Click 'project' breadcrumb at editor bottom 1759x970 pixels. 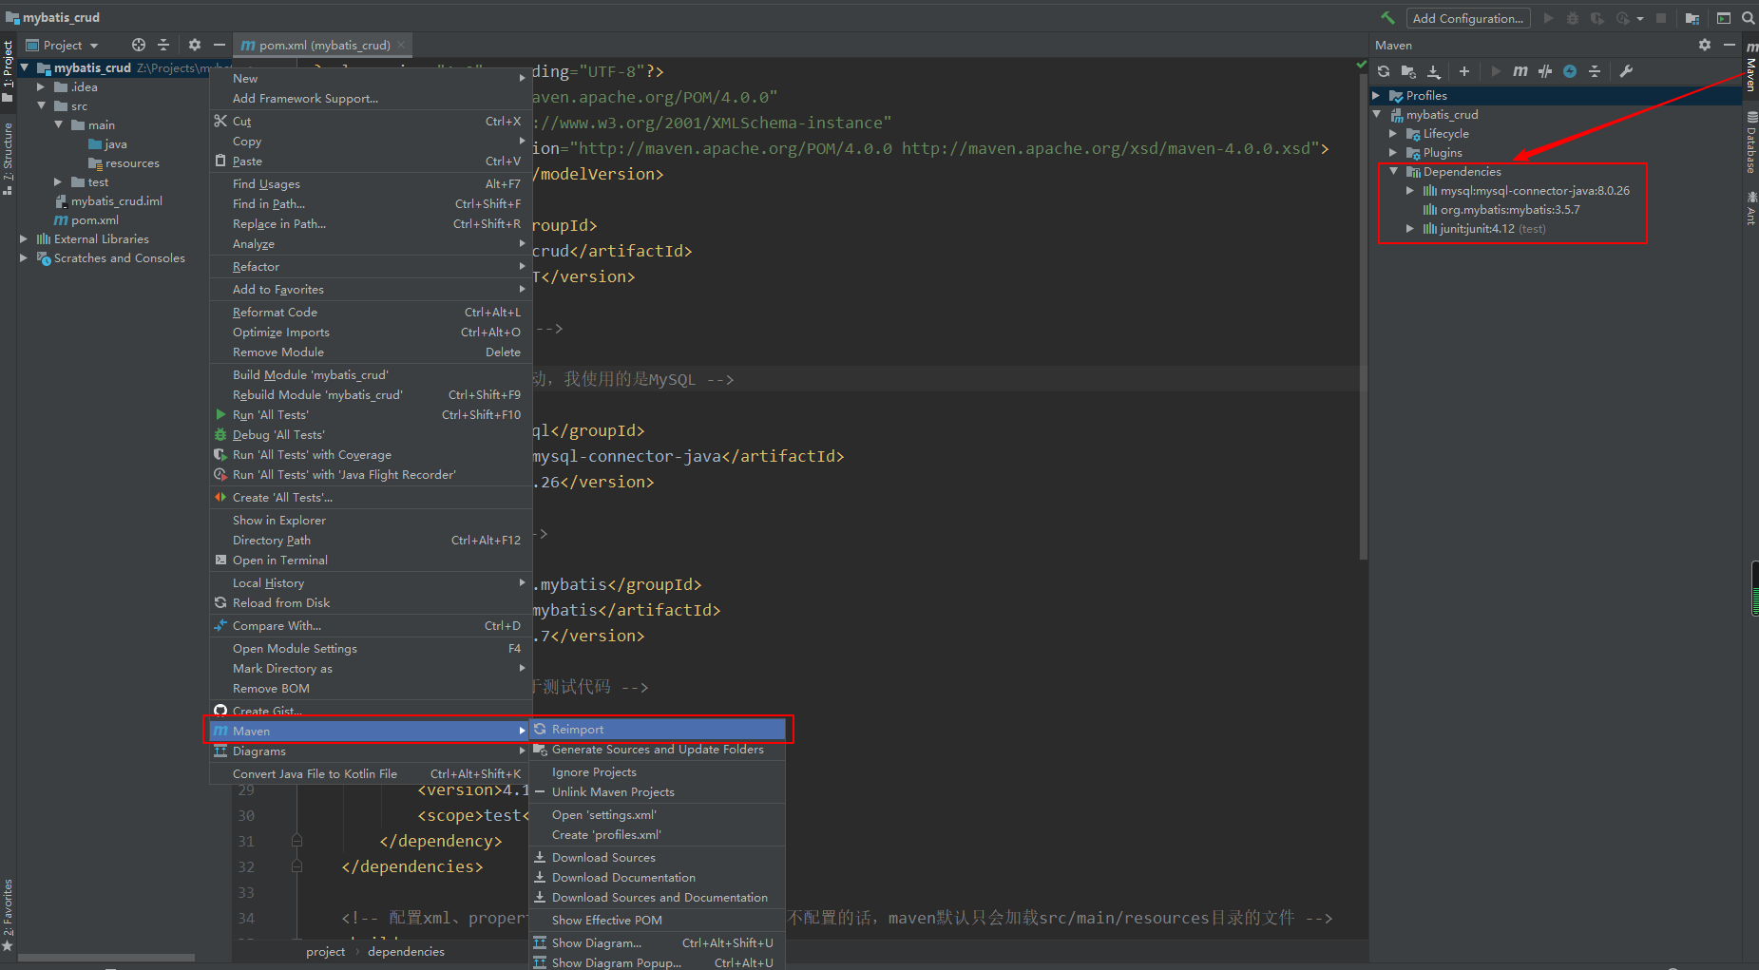click(x=325, y=951)
